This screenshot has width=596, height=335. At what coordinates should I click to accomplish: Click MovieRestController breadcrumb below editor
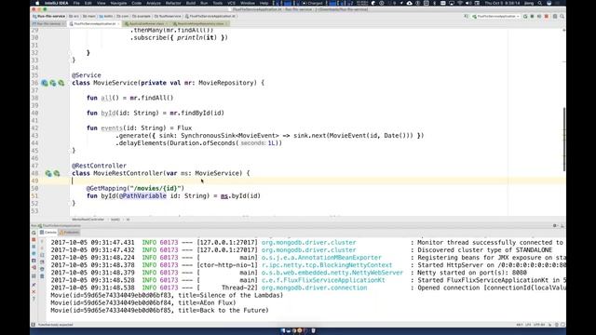pyautogui.click(x=88, y=220)
